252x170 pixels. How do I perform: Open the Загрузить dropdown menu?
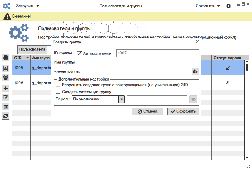tap(28, 6)
